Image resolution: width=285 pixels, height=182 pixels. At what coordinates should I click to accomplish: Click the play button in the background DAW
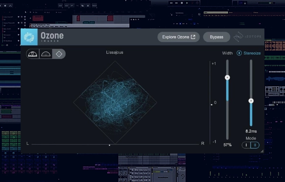pos(187,3)
